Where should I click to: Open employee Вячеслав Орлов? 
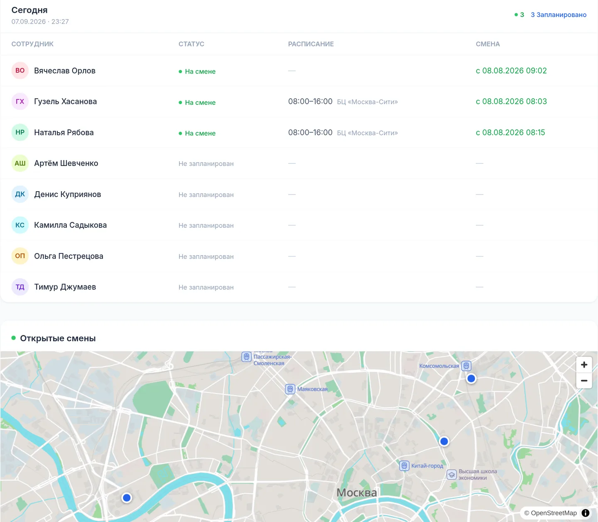point(65,71)
